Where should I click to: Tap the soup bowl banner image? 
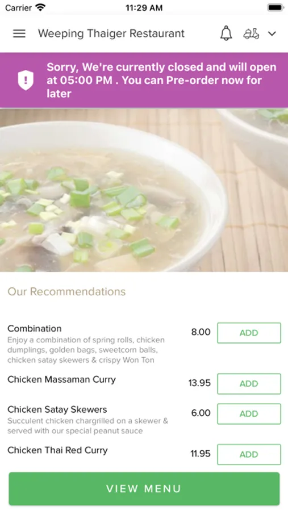coord(144,190)
